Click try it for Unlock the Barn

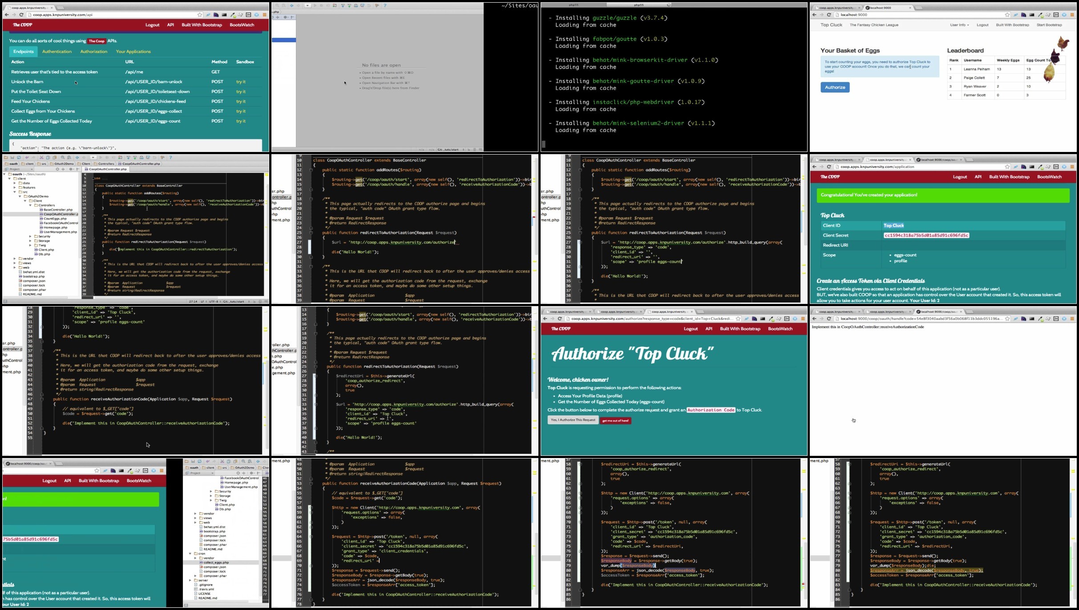coord(241,82)
